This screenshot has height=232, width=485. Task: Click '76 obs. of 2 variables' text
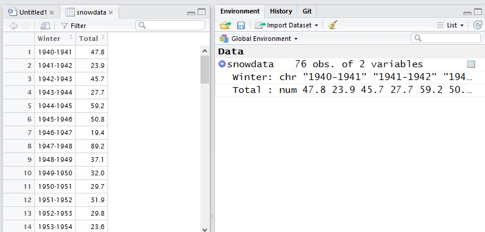pyautogui.click(x=359, y=64)
